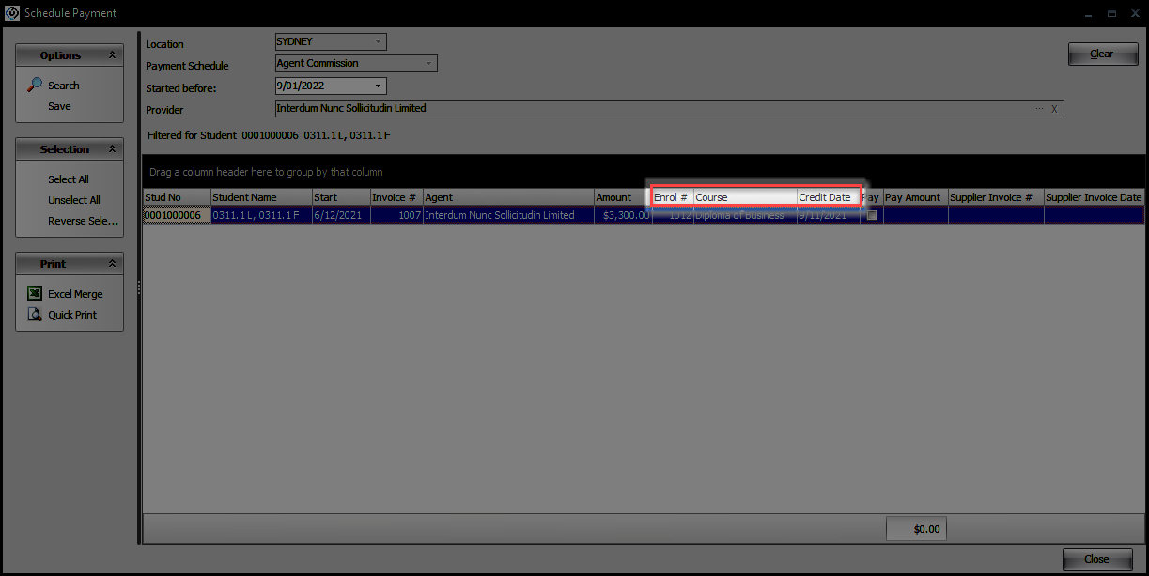Open the Started before date picker

[x=378, y=86]
